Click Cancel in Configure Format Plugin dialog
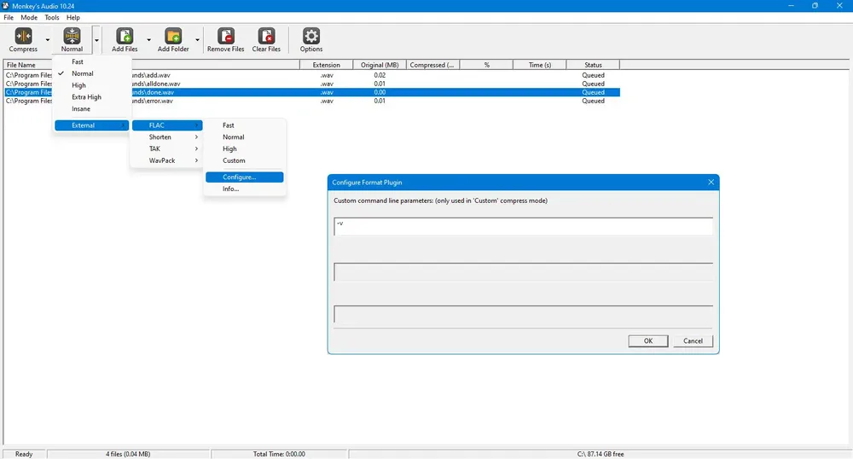This screenshot has height=459, width=853. coord(693,341)
